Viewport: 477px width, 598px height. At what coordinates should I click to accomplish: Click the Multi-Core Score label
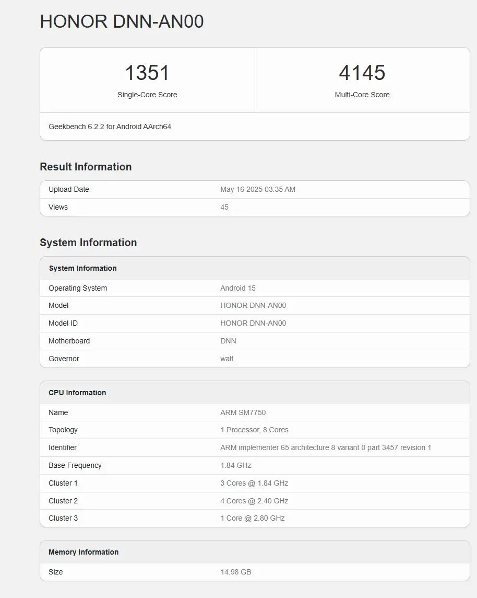[362, 95]
